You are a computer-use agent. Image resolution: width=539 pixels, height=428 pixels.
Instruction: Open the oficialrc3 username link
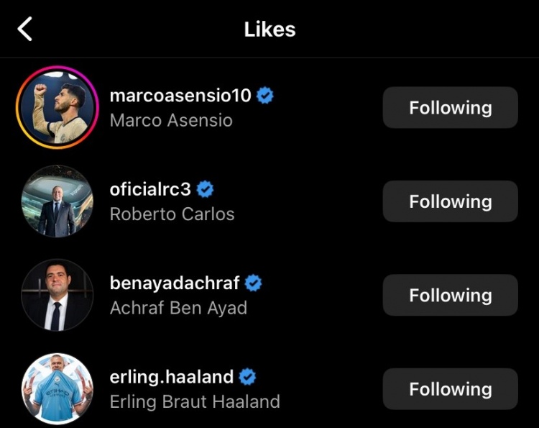click(x=150, y=189)
